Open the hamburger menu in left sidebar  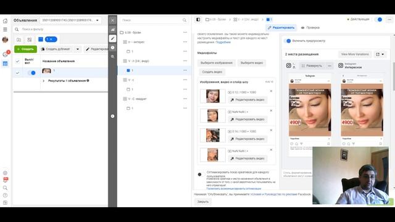click(5, 30)
